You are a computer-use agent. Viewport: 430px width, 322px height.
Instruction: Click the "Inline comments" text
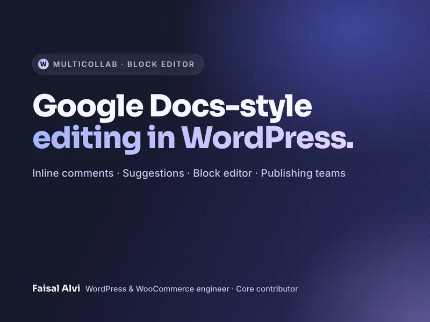73,173
